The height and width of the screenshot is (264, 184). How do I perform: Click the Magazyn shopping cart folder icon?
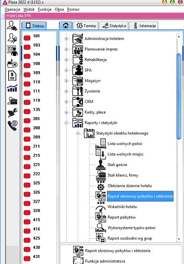(77, 81)
